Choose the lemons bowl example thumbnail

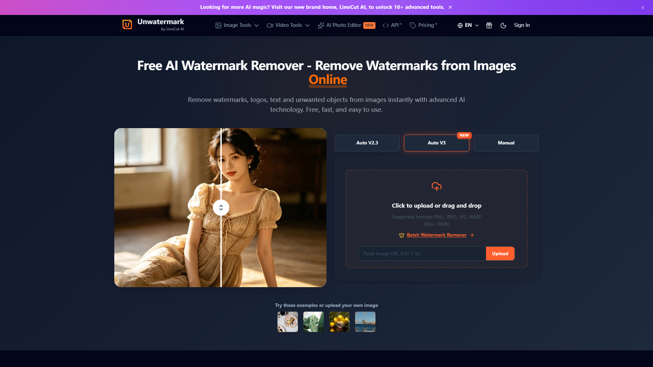click(339, 322)
